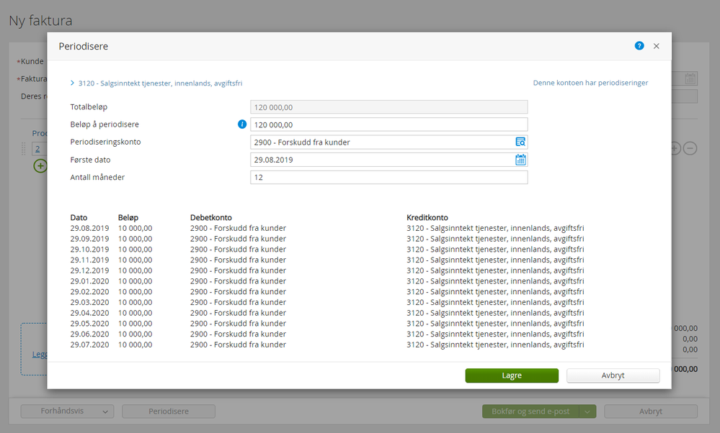Click the 'Denne kontoen har periodiseringer' link
This screenshot has height=433, width=720.
(x=590, y=83)
